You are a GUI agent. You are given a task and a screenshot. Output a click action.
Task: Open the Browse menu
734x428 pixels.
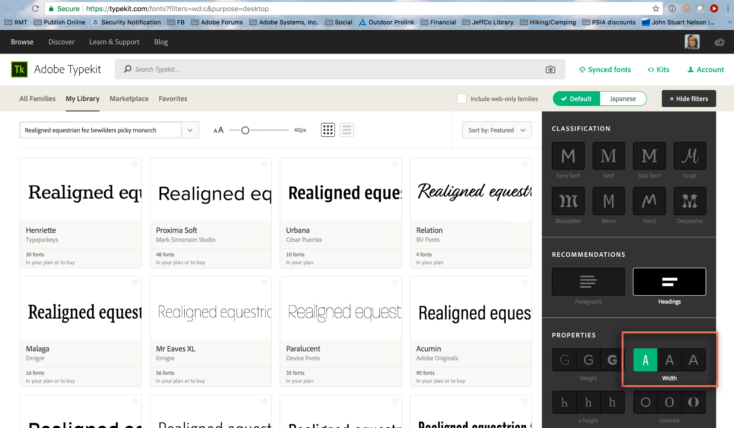coord(22,42)
